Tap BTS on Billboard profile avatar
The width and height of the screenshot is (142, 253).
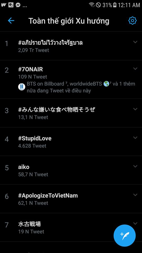(22, 87)
